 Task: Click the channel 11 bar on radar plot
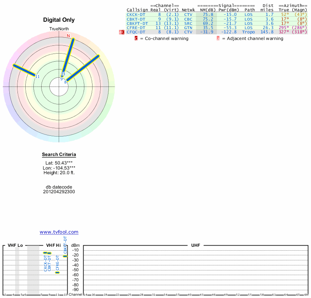click(24, 70)
